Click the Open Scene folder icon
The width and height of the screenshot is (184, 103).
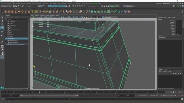[x=16, y=6]
